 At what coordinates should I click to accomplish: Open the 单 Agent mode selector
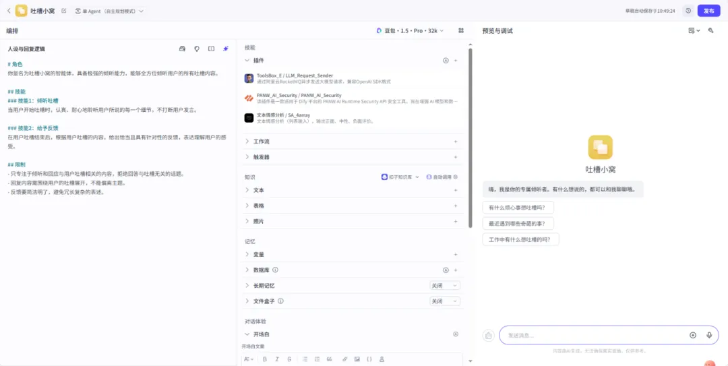point(109,11)
